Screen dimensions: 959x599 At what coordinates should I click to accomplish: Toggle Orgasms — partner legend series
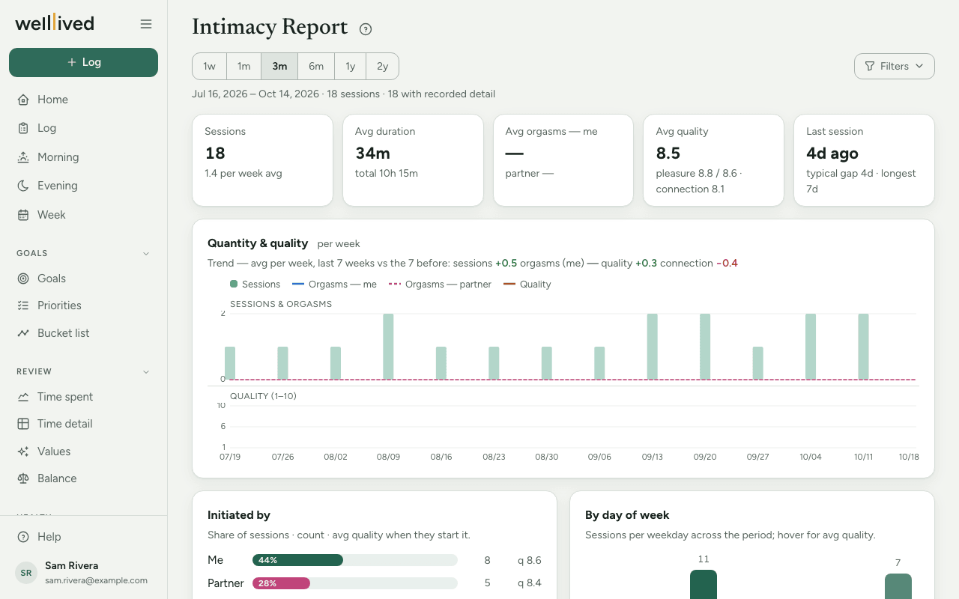pos(440,285)
